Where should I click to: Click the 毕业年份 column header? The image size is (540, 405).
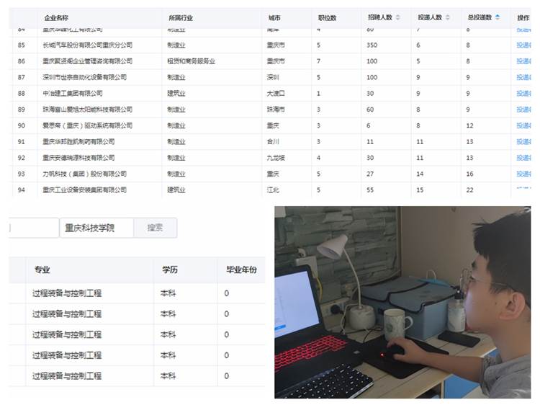click(x=241, y=270)
